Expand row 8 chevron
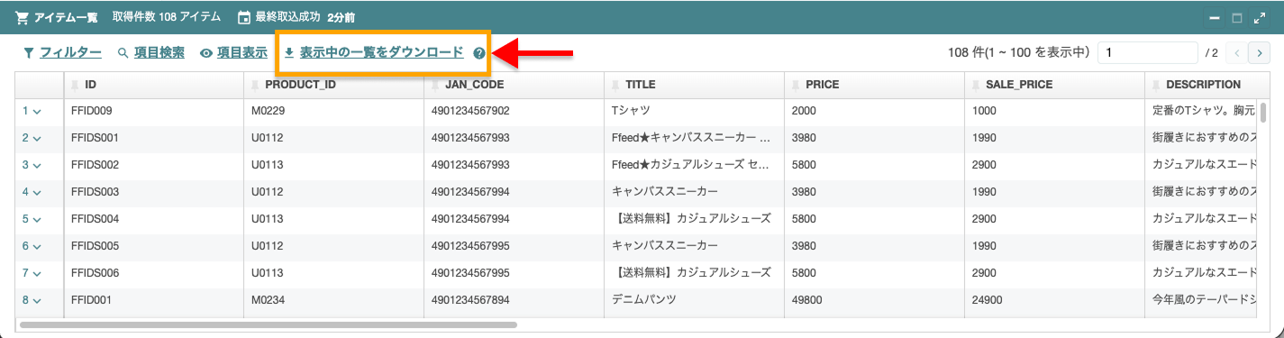 [37, 301]
